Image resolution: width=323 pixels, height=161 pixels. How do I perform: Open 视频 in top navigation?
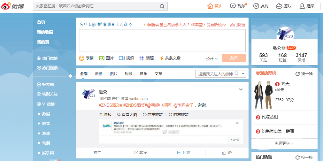point(238,6)
